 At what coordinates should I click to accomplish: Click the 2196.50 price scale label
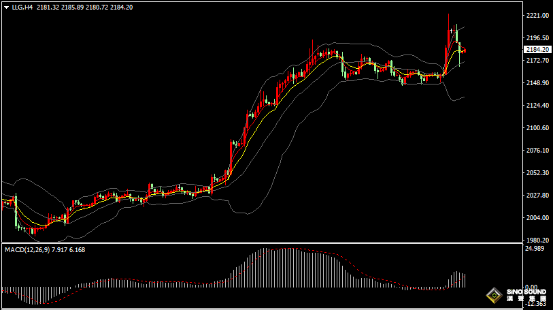(x=537, y=38)
